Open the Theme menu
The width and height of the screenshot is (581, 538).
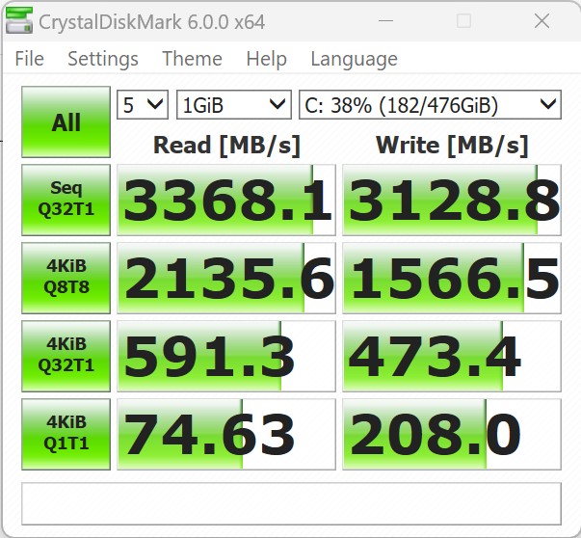pyautogui.click(x=193, y=59)
